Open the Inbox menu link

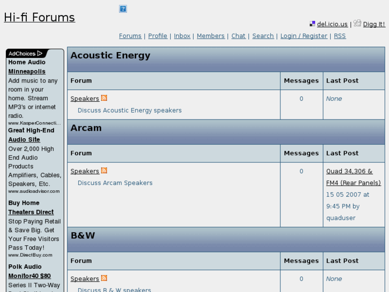[182, 36]
